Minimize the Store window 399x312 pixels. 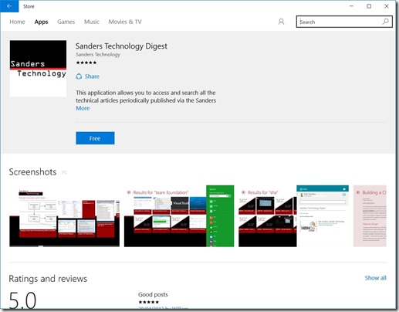tap(351, 6)
